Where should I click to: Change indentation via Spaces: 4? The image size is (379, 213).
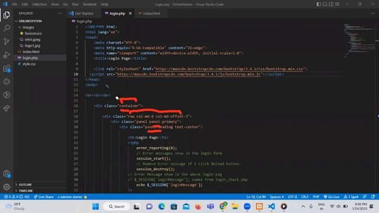[277, 197]
